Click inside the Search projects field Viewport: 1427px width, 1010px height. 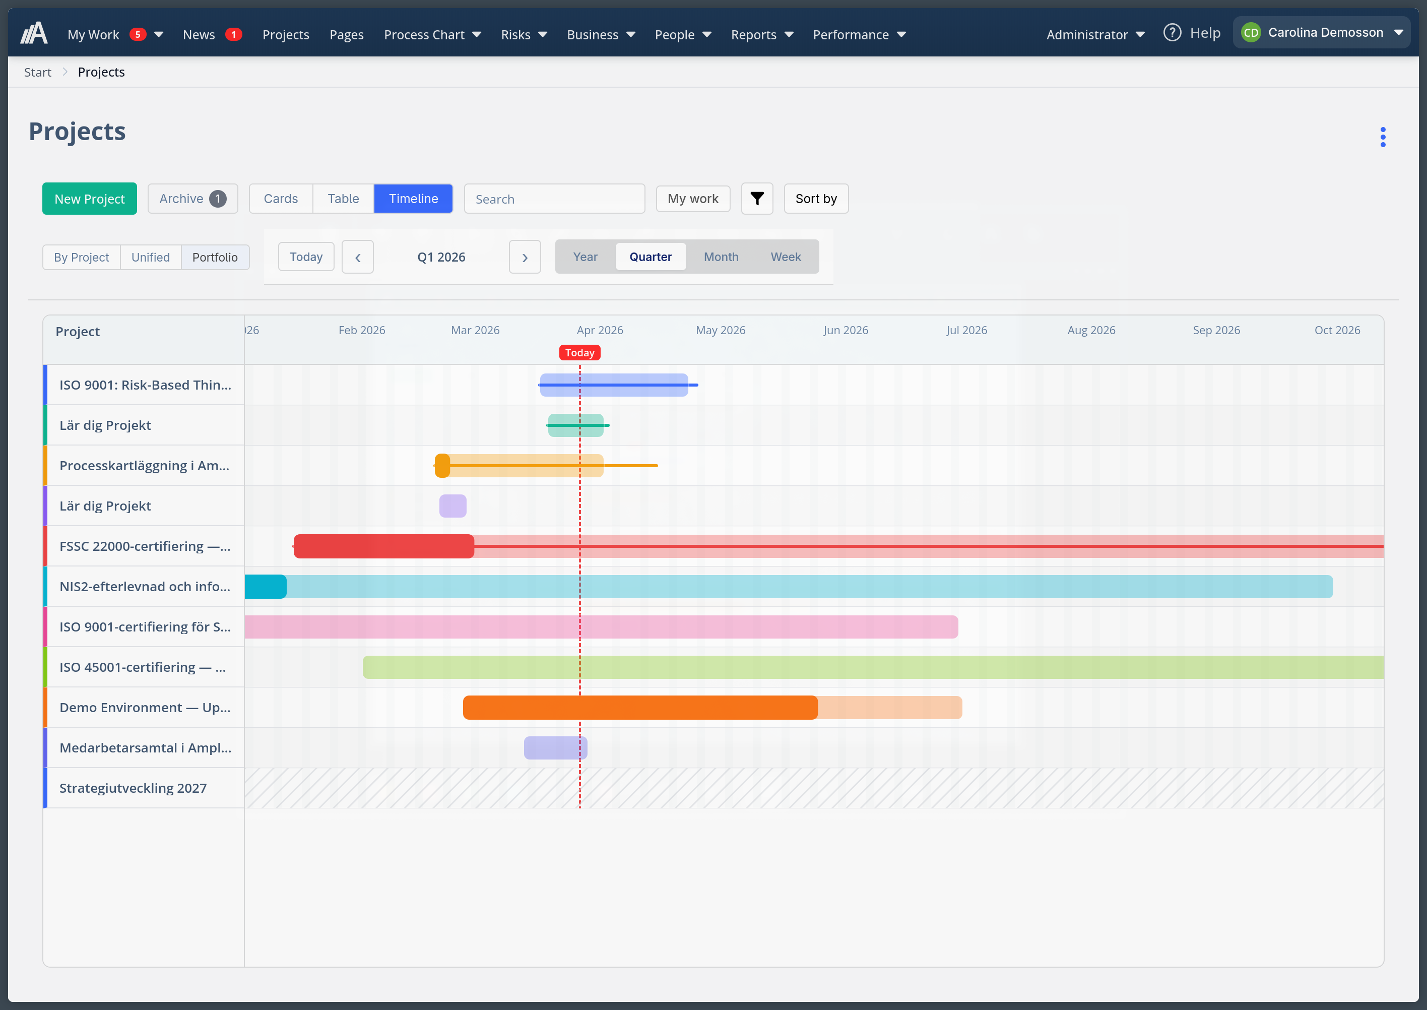[554, 199]
